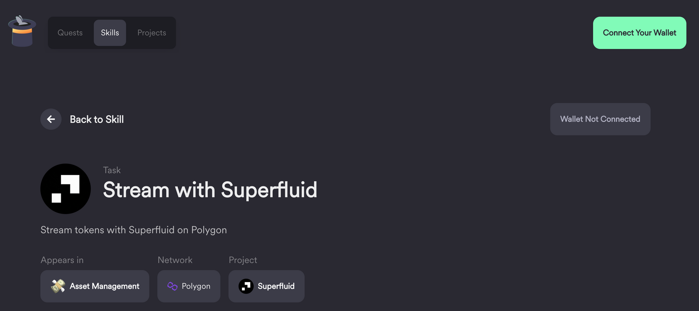
Task: Click the Network section label
Action: click(x=175, y=260)
